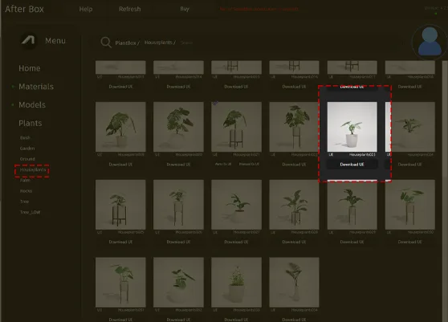Image resolution: width=448 pixels, height=322 pixels.
Task: Select the Tree_LOW category
Action: point(30,212)
